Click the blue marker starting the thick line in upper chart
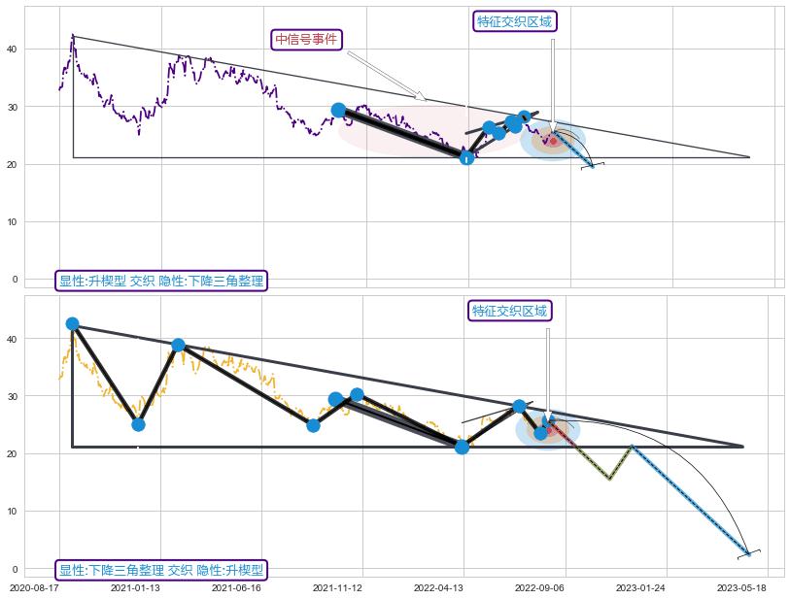Image resolution: width=790 pixels, height=599 pixels. tap(338, 111)
